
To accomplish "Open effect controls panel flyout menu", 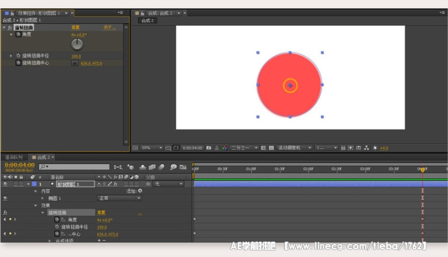I will point(121,13).
